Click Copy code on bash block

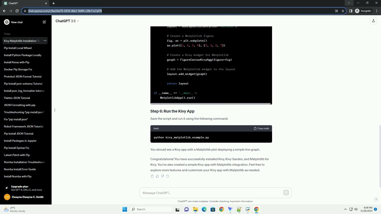[x=261, y=128]
